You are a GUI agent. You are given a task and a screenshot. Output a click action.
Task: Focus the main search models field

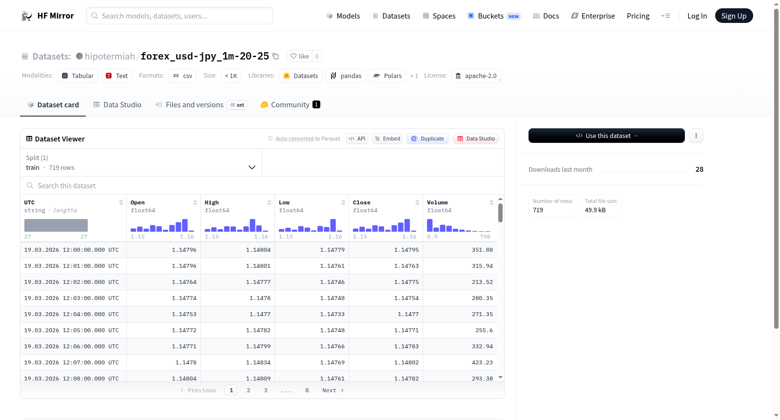[x=179, y=16]
